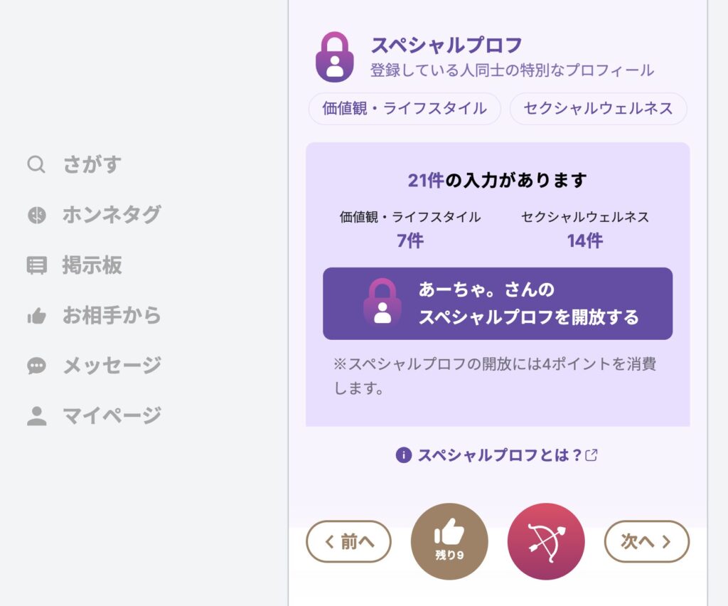
Task: Click the purple padlock avatar icon for スペシャルプロフ
Action: click(x=333, y=57)
